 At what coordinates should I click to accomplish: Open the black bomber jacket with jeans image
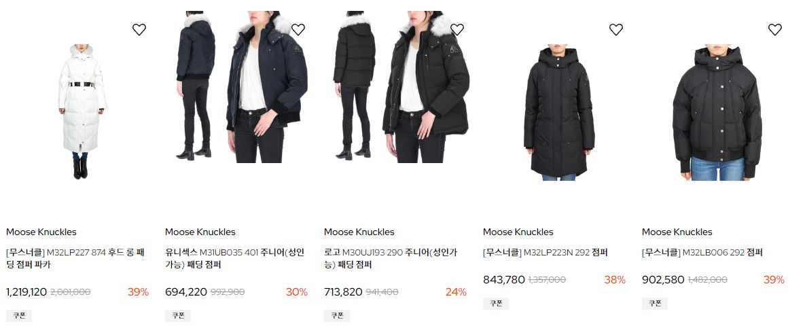tap(717, 114)
